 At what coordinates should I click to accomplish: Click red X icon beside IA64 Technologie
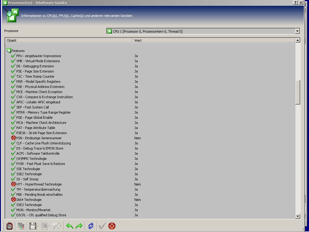pos(13,199)
